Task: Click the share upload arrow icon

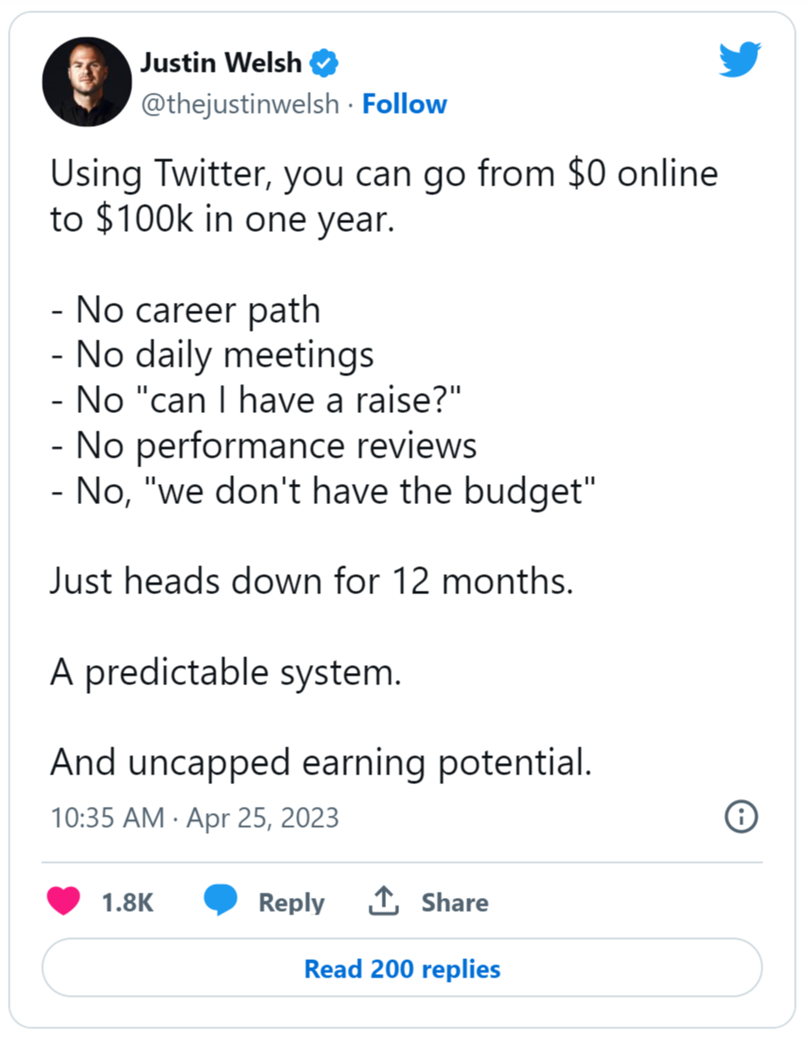Action: 383,901
